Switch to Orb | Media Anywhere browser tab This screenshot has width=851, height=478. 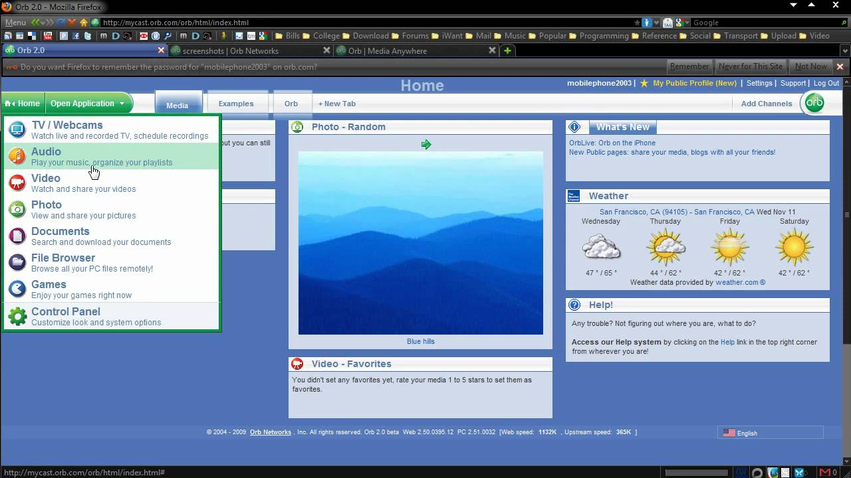tap(416, 50)
